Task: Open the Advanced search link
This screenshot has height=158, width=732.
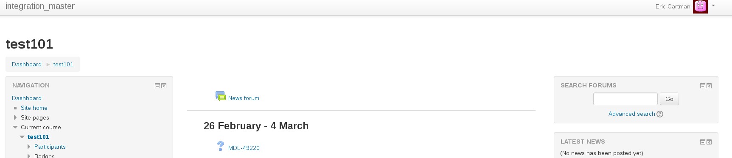Action: (631, 114)
